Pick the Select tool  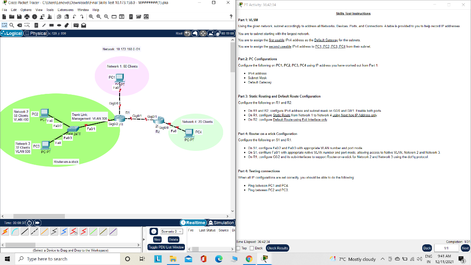point(4,25)
